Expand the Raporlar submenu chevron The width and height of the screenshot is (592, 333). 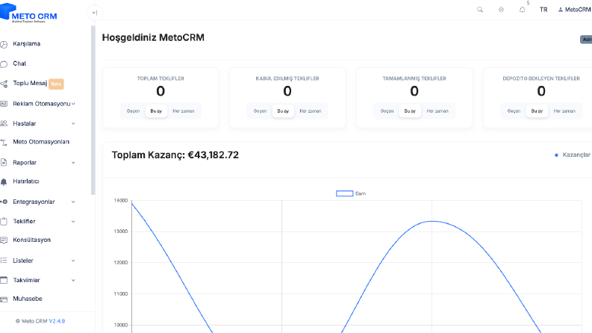tap(73, 163)
